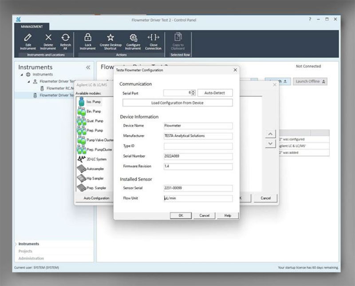Select the Bin. Pump module icon

82,111
